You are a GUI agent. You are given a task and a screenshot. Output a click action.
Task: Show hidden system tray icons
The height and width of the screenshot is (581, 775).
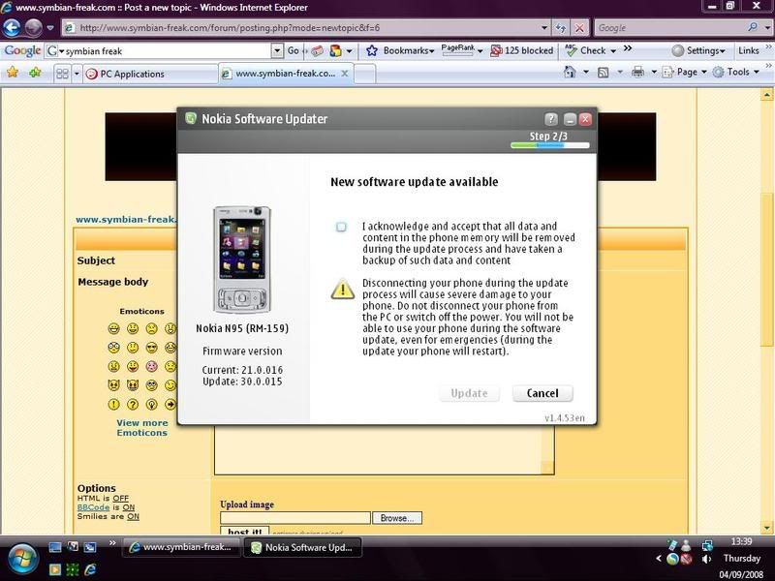[x=659, y=559]
